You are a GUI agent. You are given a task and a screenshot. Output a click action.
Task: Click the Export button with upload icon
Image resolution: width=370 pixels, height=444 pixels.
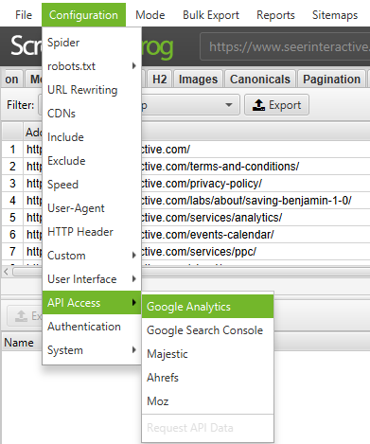pos(276,105)
